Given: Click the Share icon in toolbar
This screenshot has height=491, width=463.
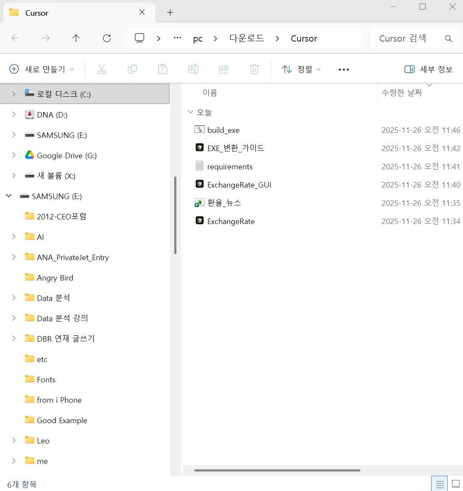Looking at the screenshot, I should 224,69.
